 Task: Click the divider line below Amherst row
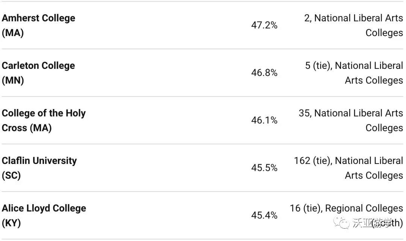click(x=203, y=49)
